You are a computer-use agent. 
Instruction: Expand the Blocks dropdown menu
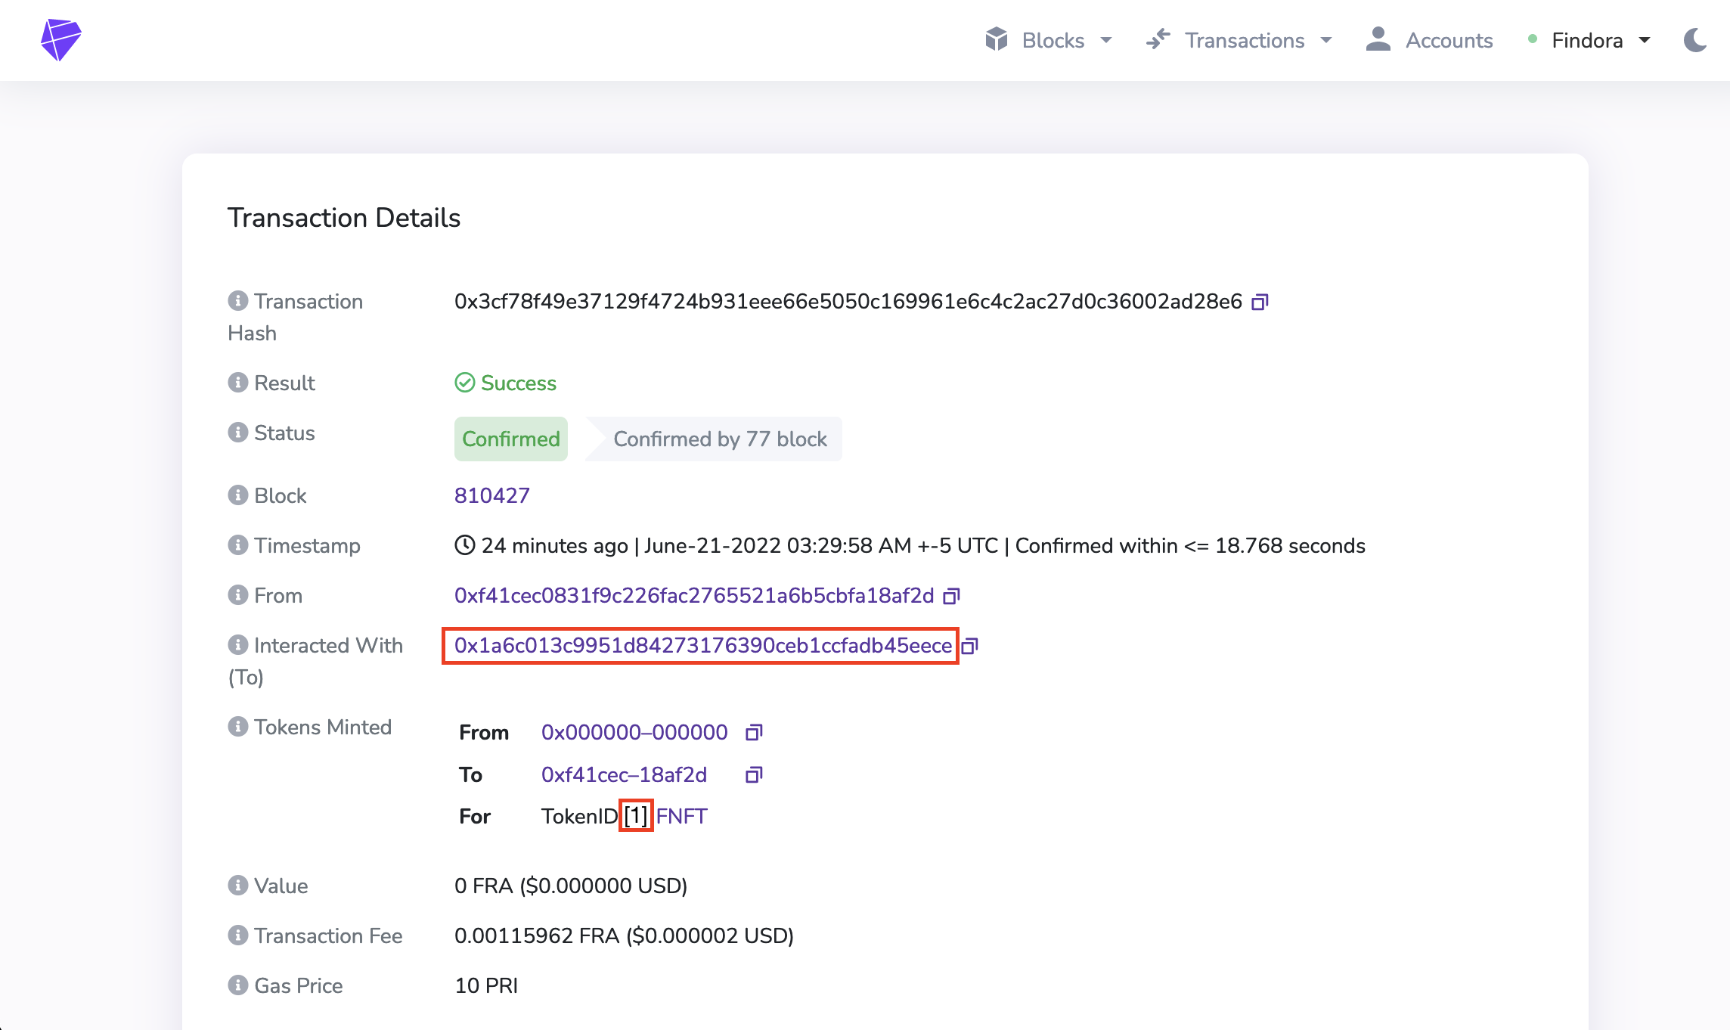(x=1049, y=40)
